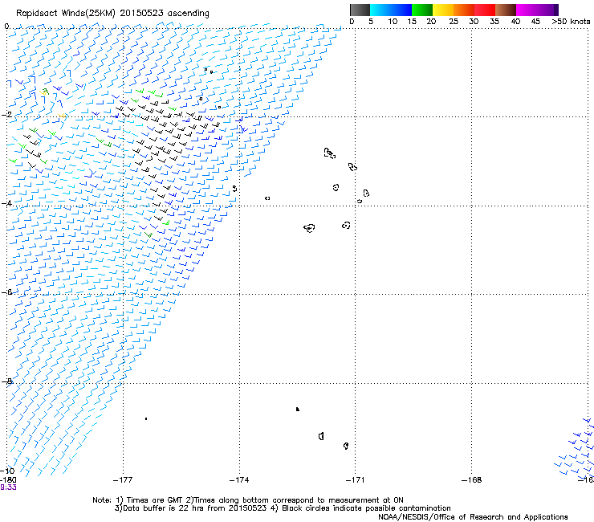Click the yellow 20-25 knots legend swatch
Screen dimensions: 594x522
click(443, 10)
